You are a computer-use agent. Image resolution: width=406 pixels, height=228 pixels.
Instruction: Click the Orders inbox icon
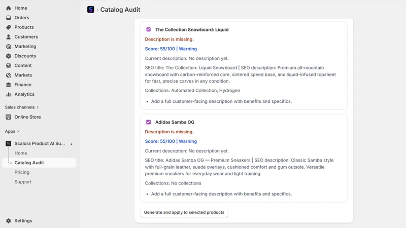point(9,18)
